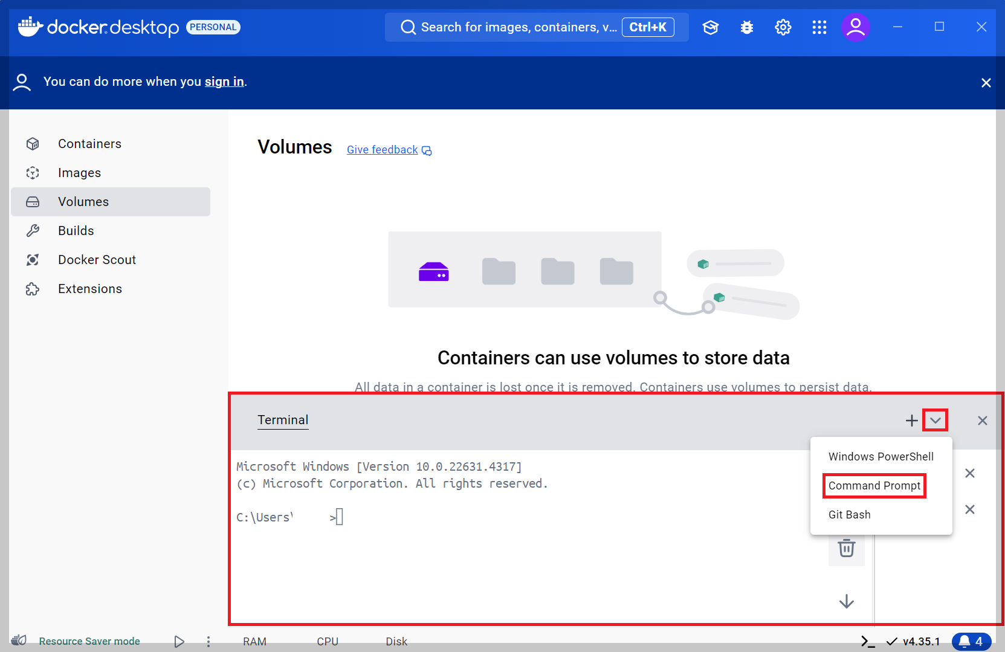Viewport: 1005px width, 652px height.
Task: Click the sign-in banner user icon
Action: pyautogui.click(x=22, y=82)
